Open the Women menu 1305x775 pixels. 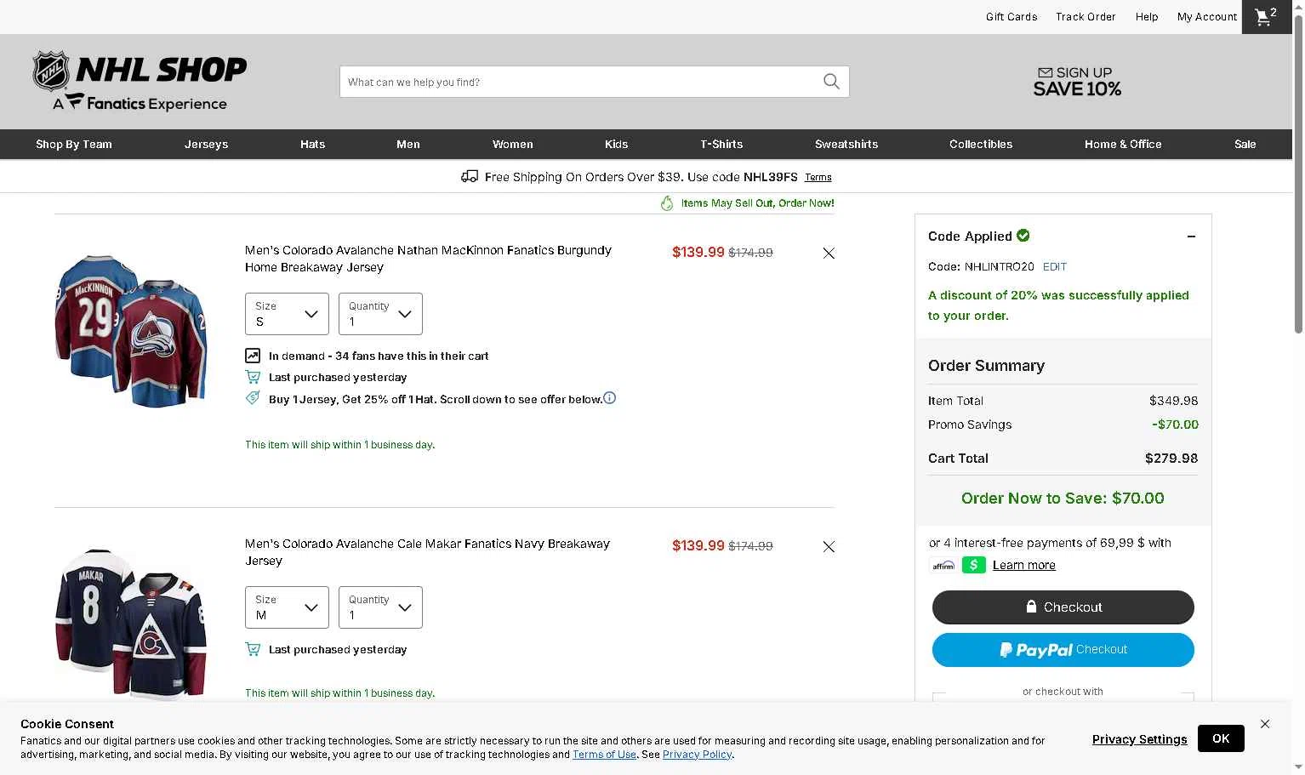click(513, 144)
